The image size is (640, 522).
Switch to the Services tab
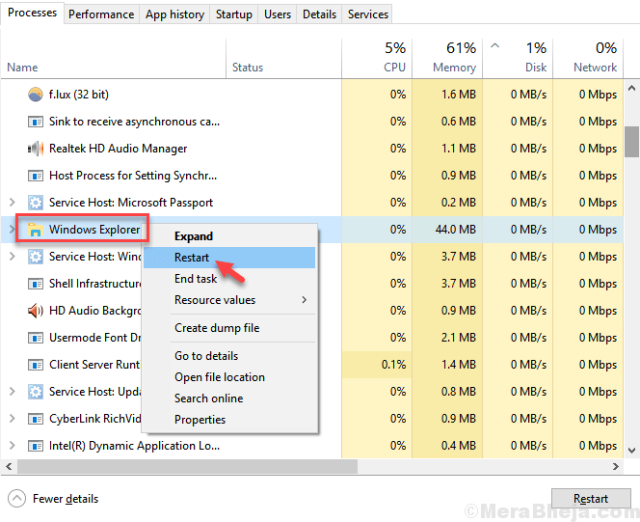coord(368,14)
